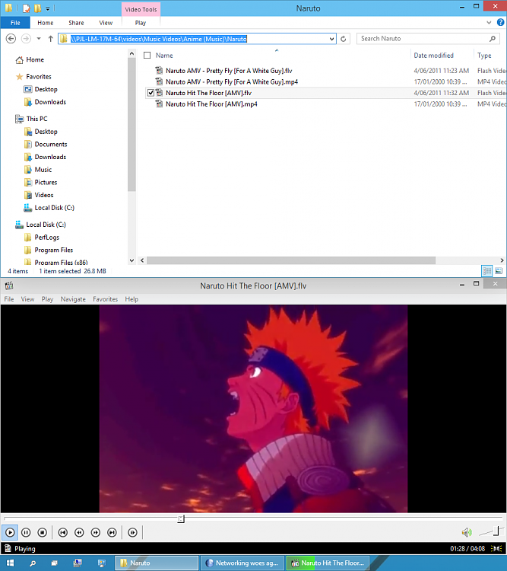Open Explorer Help question mark icon

[500, 22]
